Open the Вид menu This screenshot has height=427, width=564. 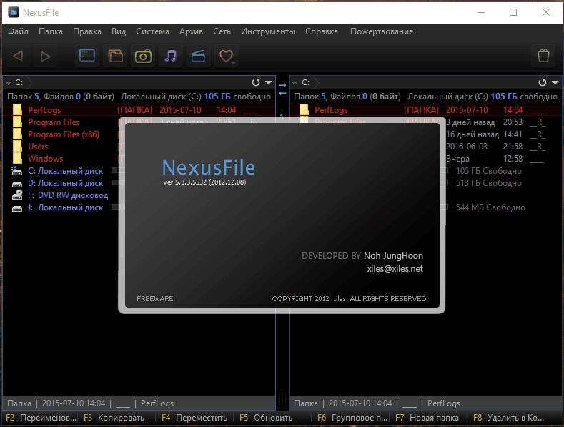119,31
